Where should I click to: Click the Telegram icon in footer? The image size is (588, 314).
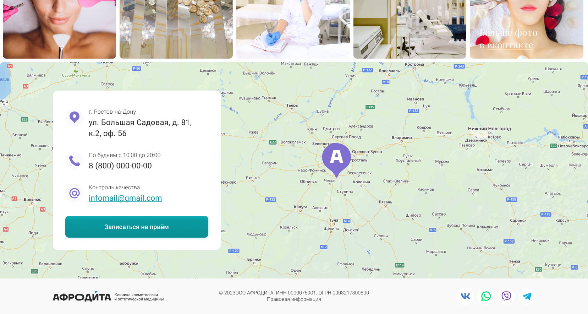point(527,296)
